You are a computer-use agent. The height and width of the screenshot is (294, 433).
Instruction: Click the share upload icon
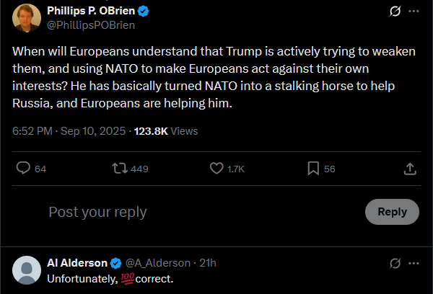pos(409,169)
